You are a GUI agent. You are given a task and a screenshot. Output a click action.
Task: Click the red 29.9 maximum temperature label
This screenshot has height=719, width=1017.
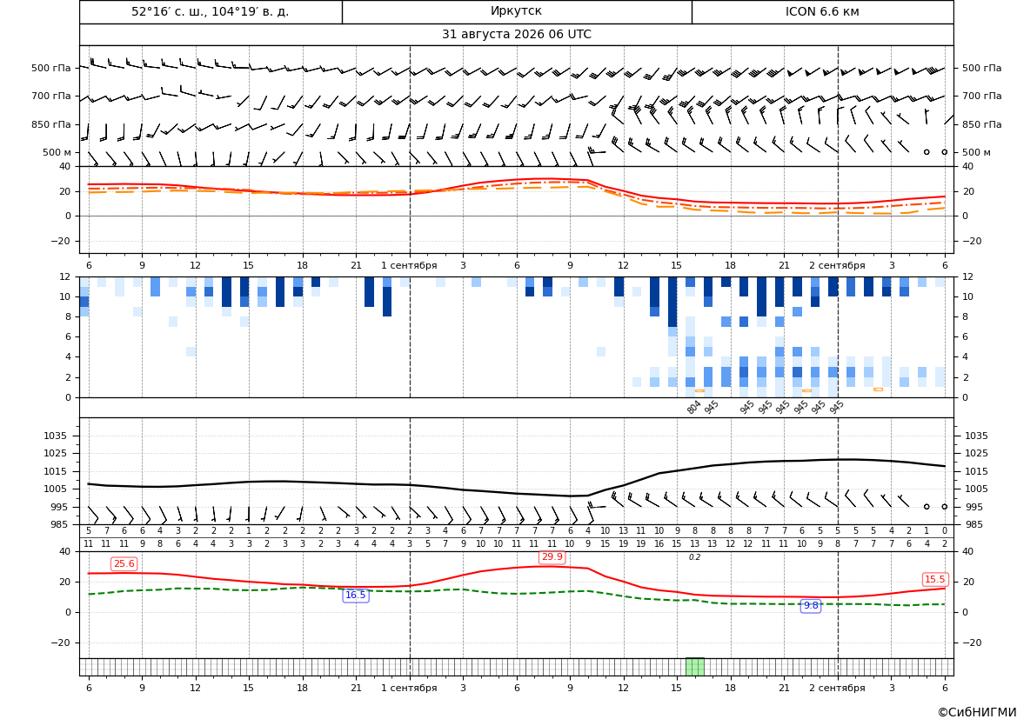tap(552, 557)
